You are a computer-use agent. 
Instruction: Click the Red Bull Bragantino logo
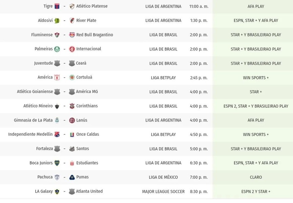pyautogui.click(x=72, y=35)
